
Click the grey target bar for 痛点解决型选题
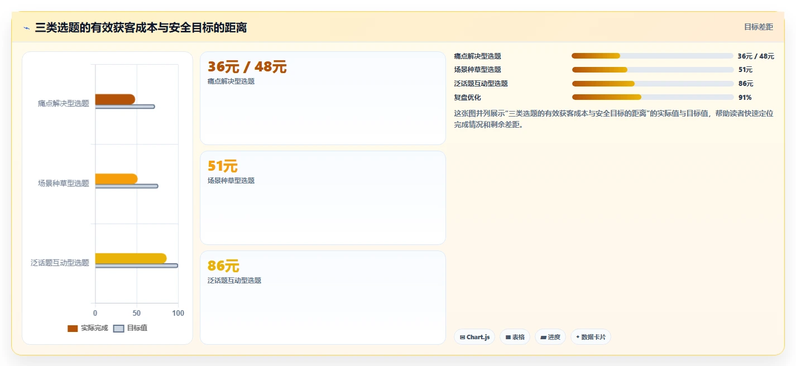[x=125, y=107]
